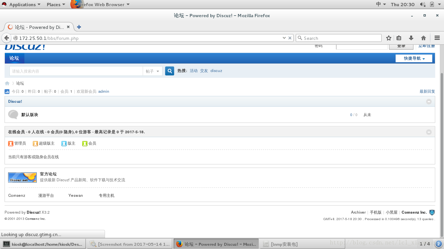Click the 会员 green user icon
This screenshot has height=249, width=444.
pos(85,143)
